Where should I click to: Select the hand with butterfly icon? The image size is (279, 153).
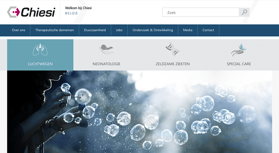[x=239, y=50]
